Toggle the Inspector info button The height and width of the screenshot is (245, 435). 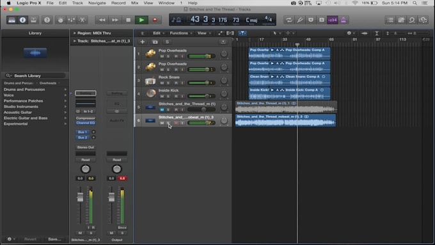[23, 20]
